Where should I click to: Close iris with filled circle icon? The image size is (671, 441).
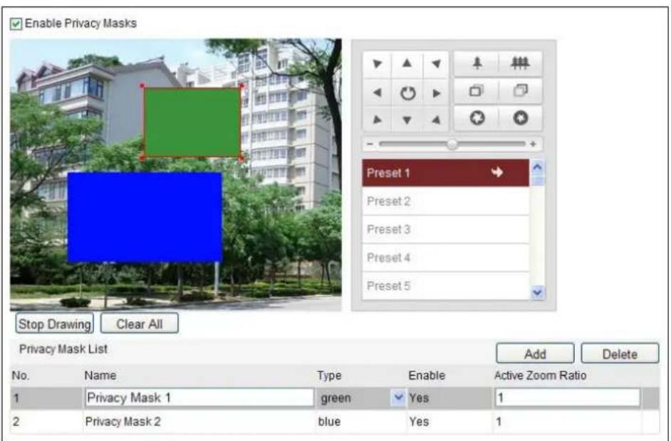521,117
